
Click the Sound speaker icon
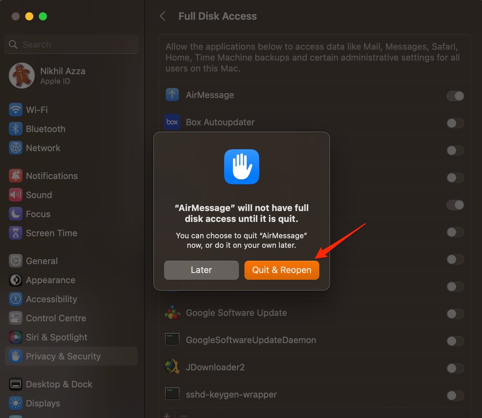(x=16, y=195)
